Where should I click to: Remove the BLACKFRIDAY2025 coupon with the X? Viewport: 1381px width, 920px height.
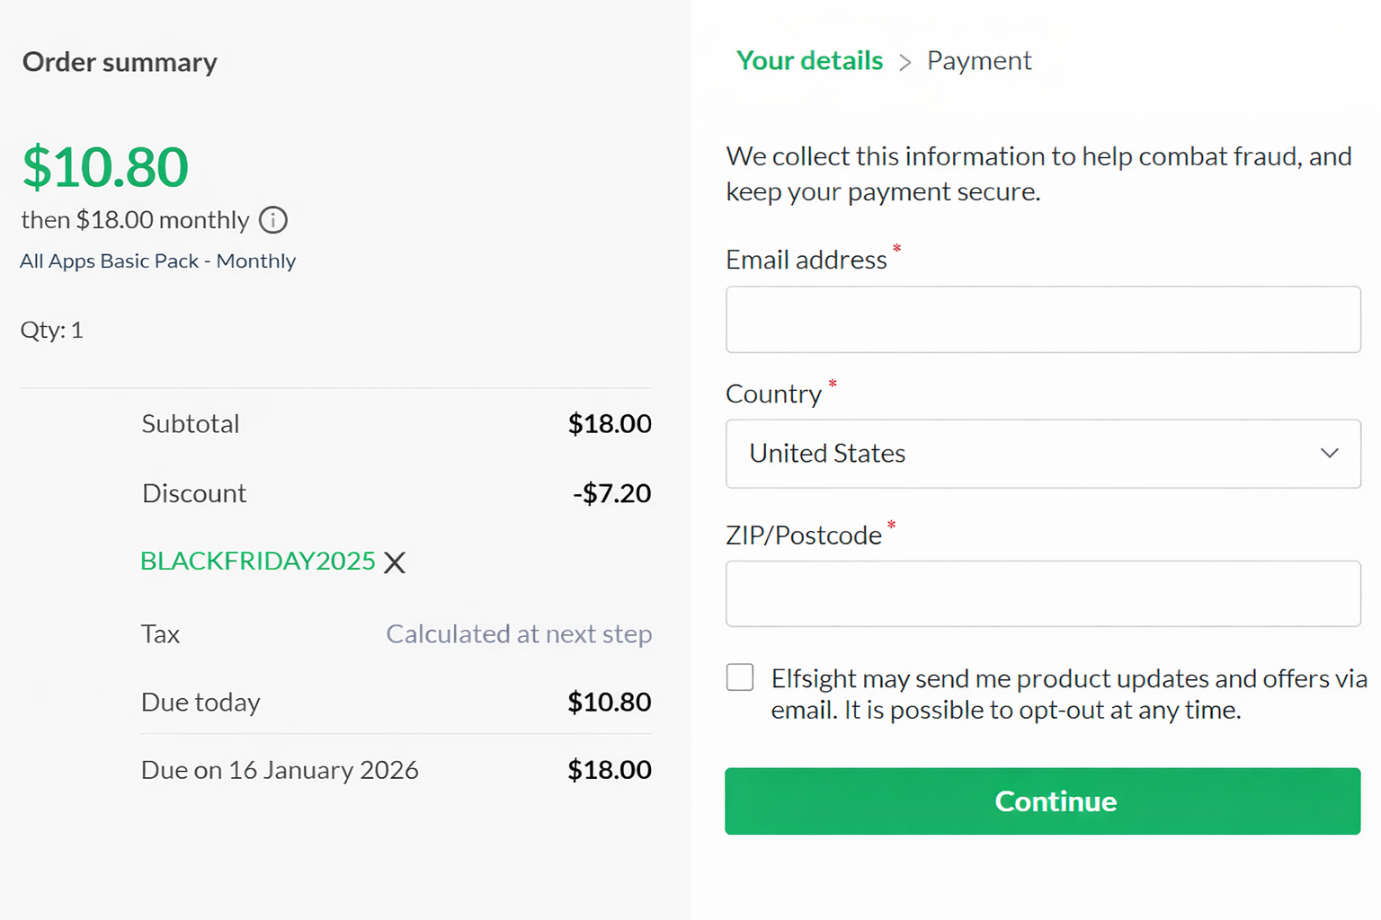pyautogui.click(x=394, y=562)
